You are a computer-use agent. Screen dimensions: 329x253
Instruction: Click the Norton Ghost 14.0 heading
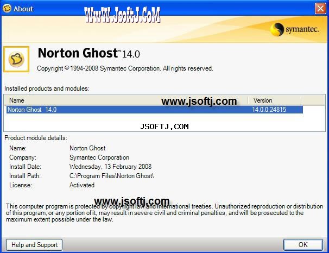pos(88,53)
